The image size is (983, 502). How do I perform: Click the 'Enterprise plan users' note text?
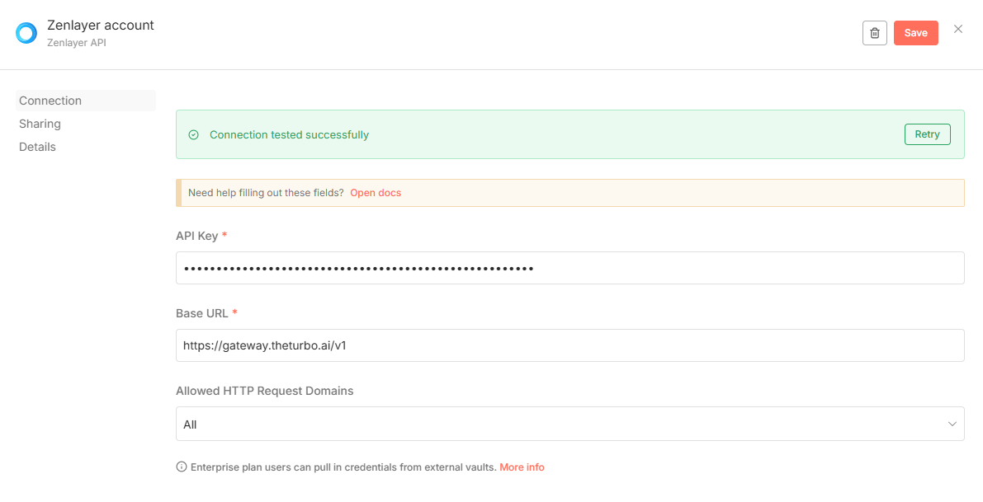pyautogui.click(x=343, y=467)
